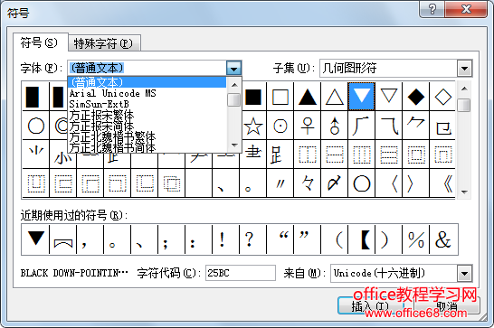Select the white square symbol
Image resolution: width=494 pixels, height=328 pixels.
tap(280, 97)
